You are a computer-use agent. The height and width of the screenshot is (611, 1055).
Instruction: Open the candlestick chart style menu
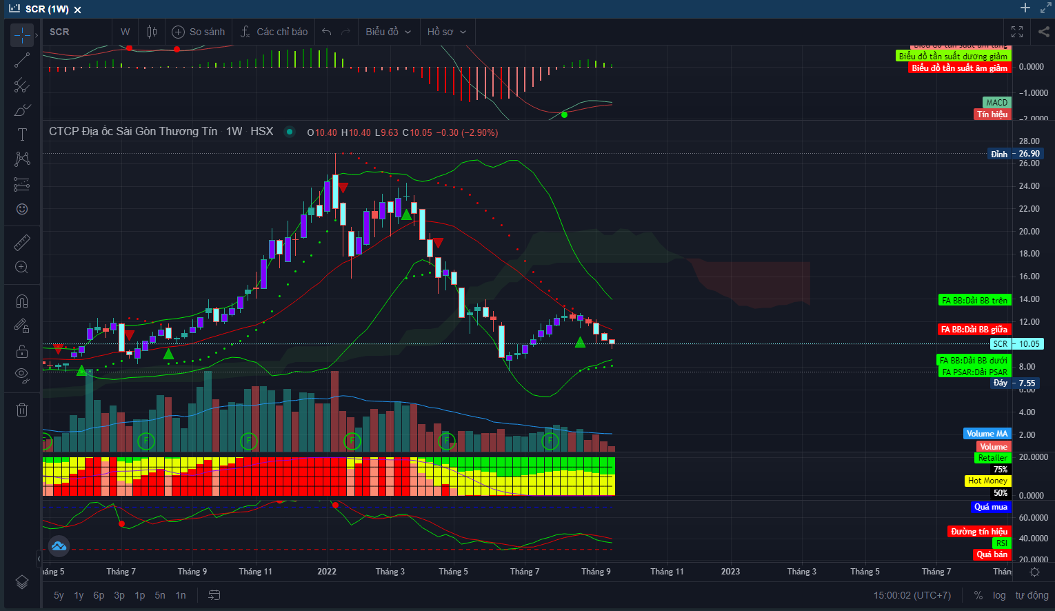152,32
